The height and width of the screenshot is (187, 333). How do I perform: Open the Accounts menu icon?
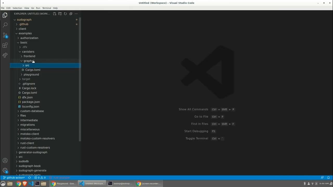(x=5, y=161)
